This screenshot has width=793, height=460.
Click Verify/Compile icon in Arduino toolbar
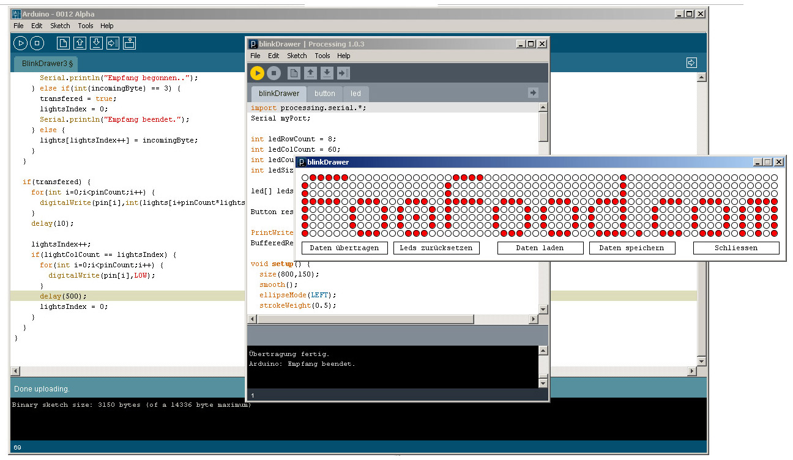20,43
